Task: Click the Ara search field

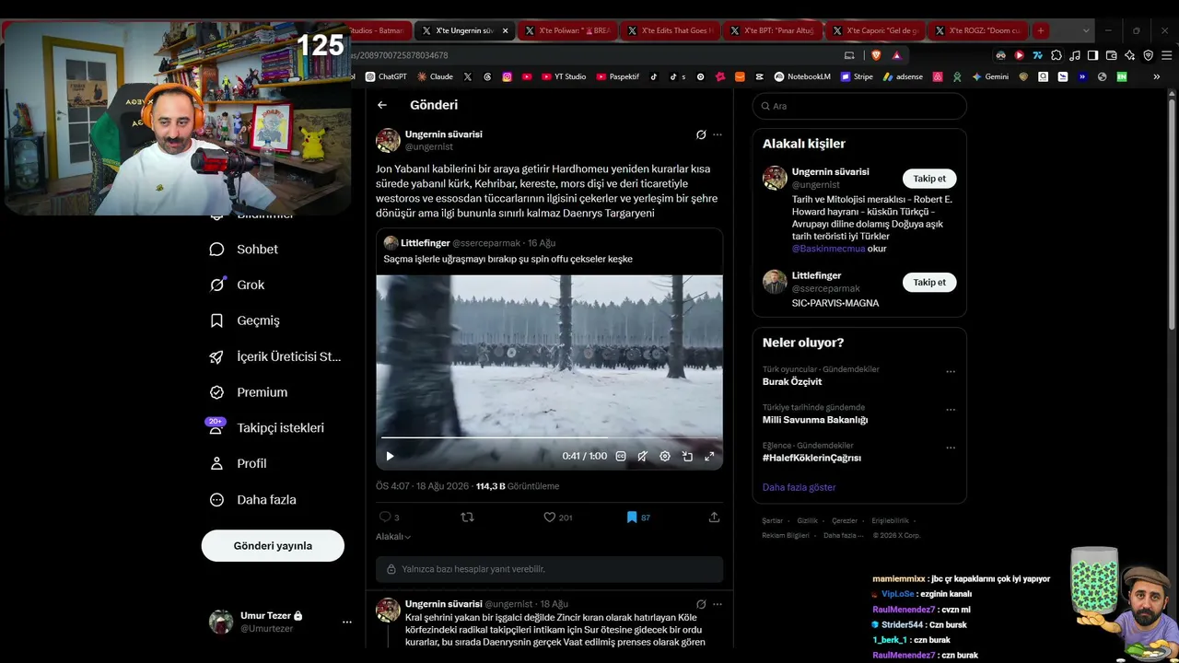Action: 859,106
